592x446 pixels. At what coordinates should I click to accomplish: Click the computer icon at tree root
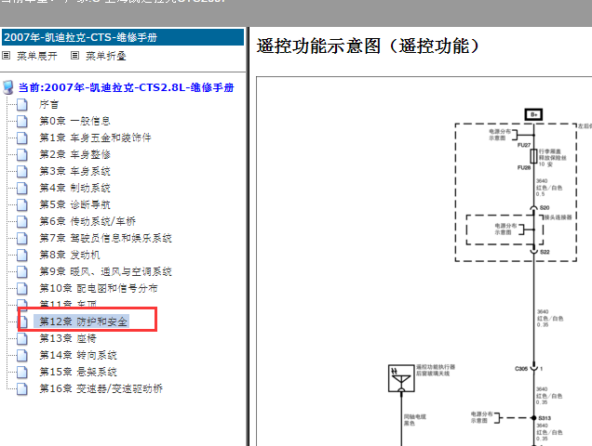pos(8,87)
